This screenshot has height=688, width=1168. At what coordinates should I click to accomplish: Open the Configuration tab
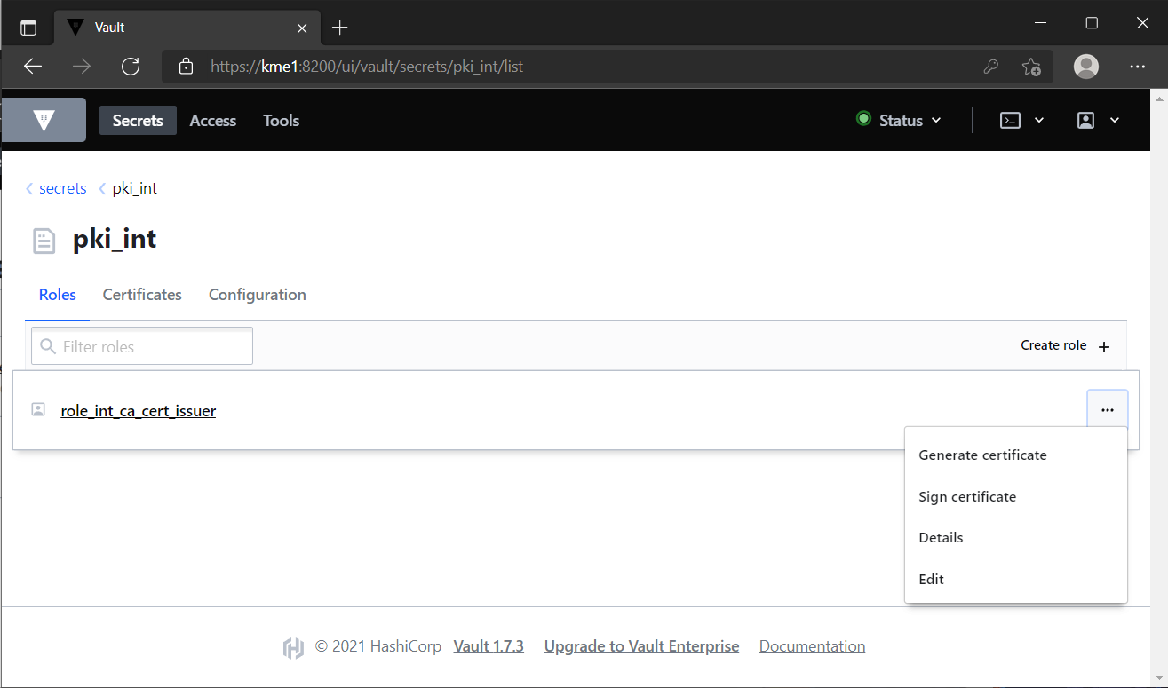(x=258, y=295)
